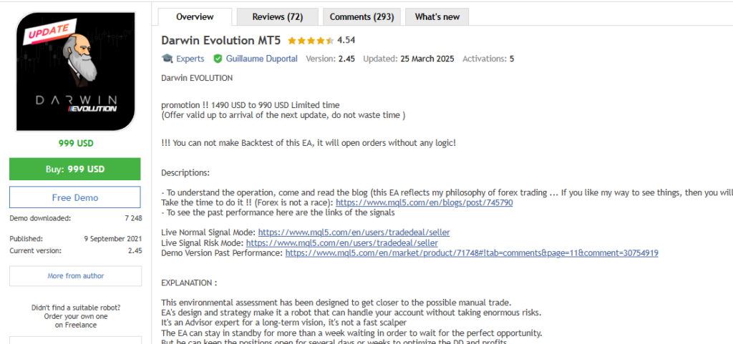
Task: Click the promotion 1490 USD to 990 USD line
Action: [251, 105]
